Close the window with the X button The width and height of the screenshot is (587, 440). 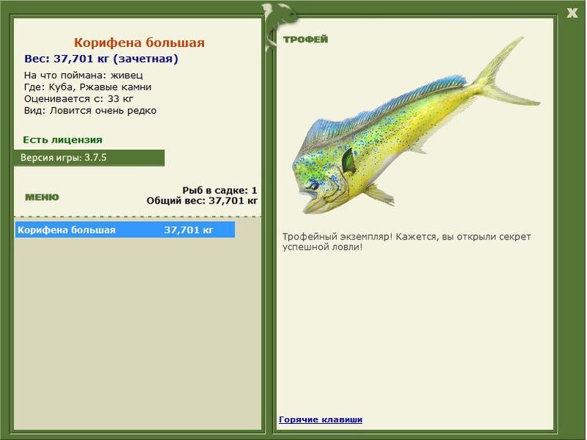point(572,11)
